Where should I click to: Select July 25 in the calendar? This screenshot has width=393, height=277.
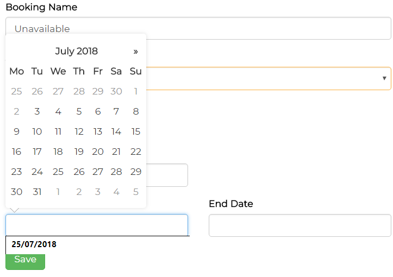(x=58, y=172)
